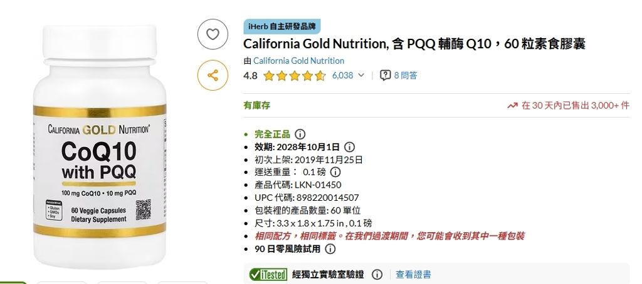
Task: Click 查看證書 to view the certificate
Action: (413, 275)
